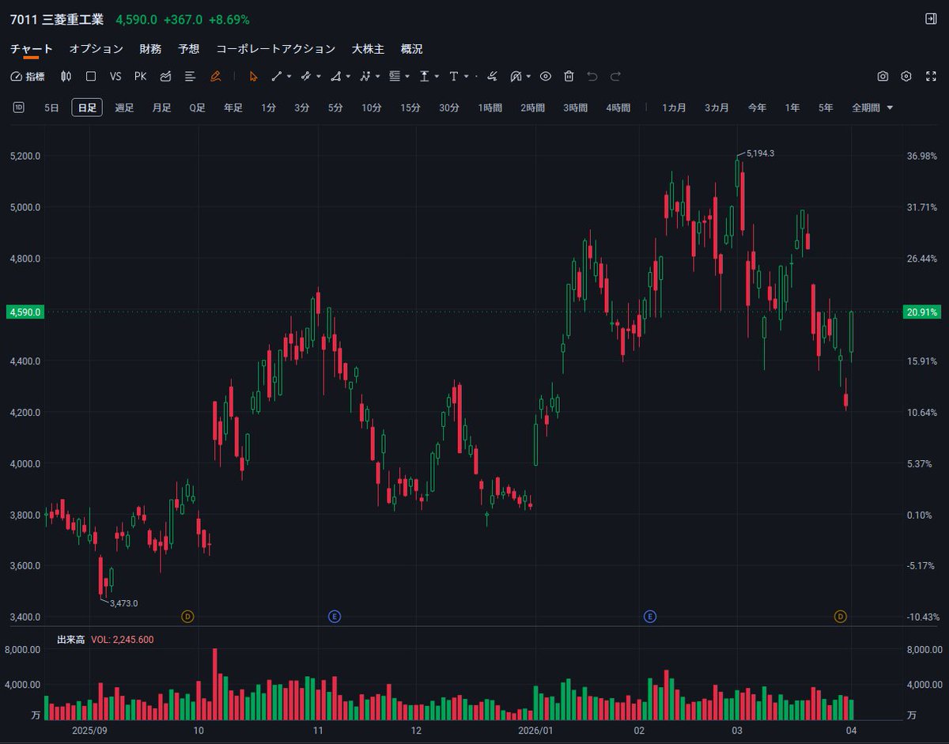The image size is (949, 744).
Task: Open chart settings hexagon icon
Action: coord(906,77)
